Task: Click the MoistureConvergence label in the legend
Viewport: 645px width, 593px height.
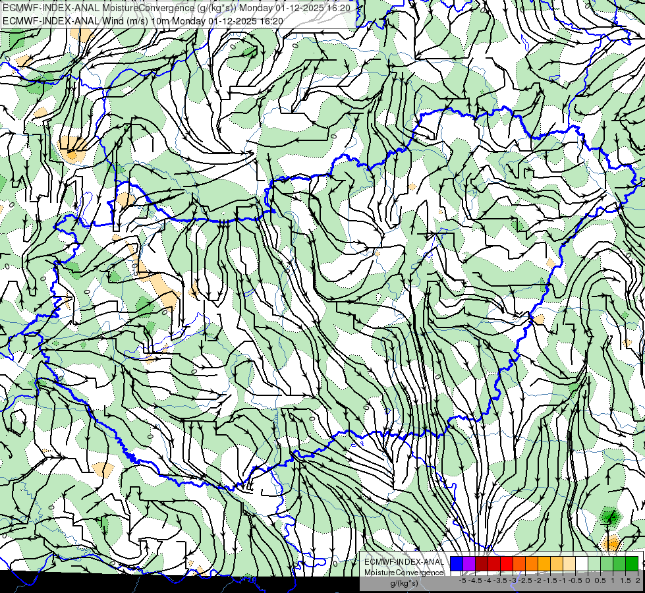Action: tap(405, 573)
